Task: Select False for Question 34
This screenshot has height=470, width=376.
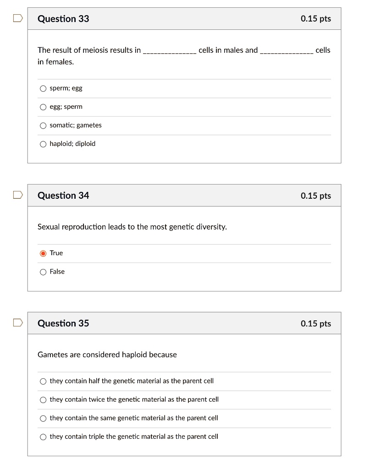Action: (x=43, y=272)
